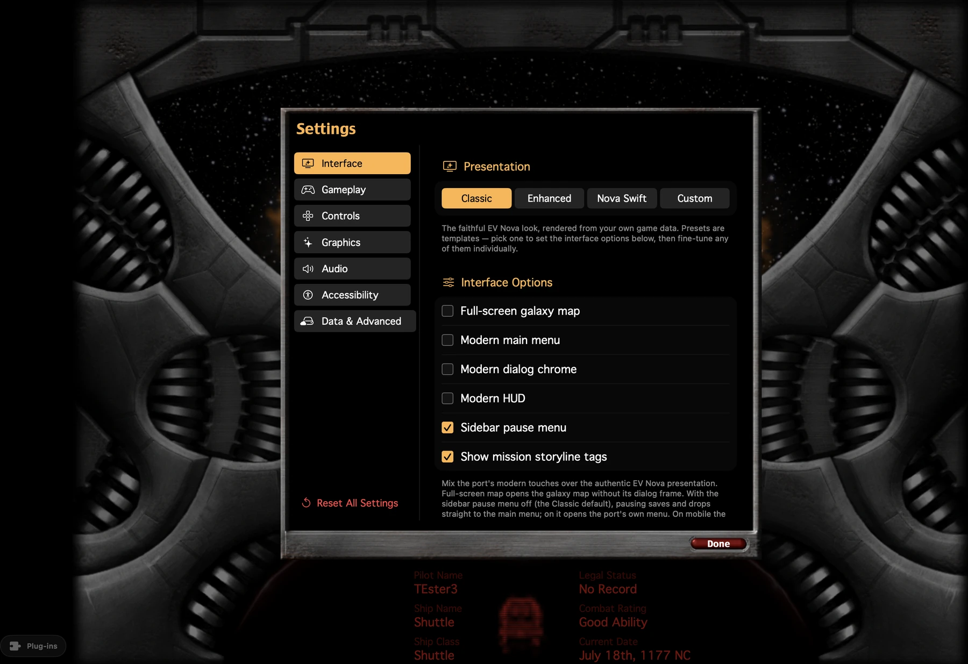This screenshot has height=664, width=968.
Task: Click the Reset All Settings arrow icon
Action: click(x=306, y=503)
